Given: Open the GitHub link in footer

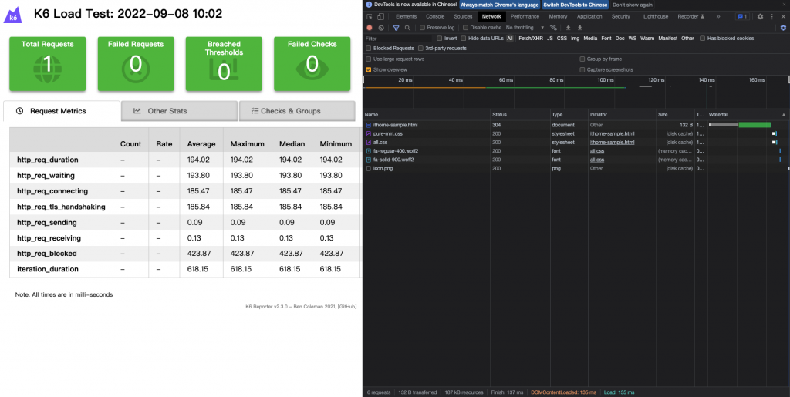Looking at the screenshot, I should tap(347, 307).
